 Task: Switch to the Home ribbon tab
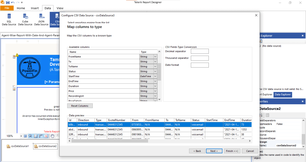(21, 8)
